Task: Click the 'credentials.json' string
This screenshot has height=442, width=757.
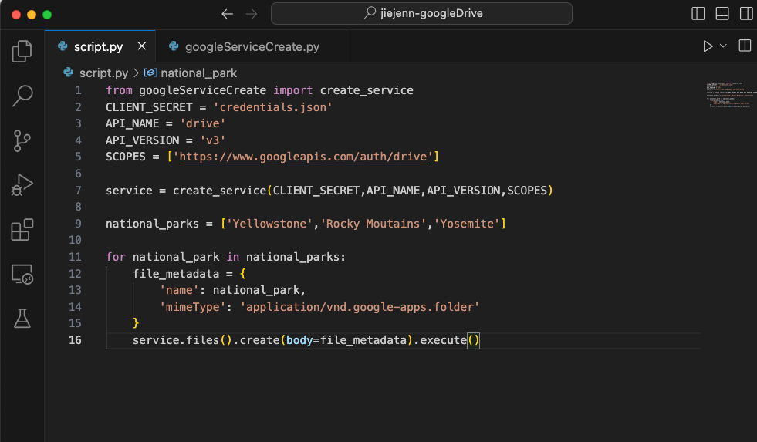Action: coord(272,107)
